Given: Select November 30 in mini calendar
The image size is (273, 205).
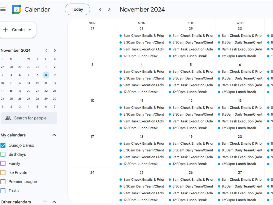Looking at the screenshot, I should (55, 99).
